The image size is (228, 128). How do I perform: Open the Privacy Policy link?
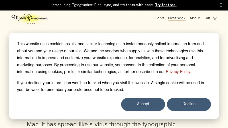[x=178, y=72]
